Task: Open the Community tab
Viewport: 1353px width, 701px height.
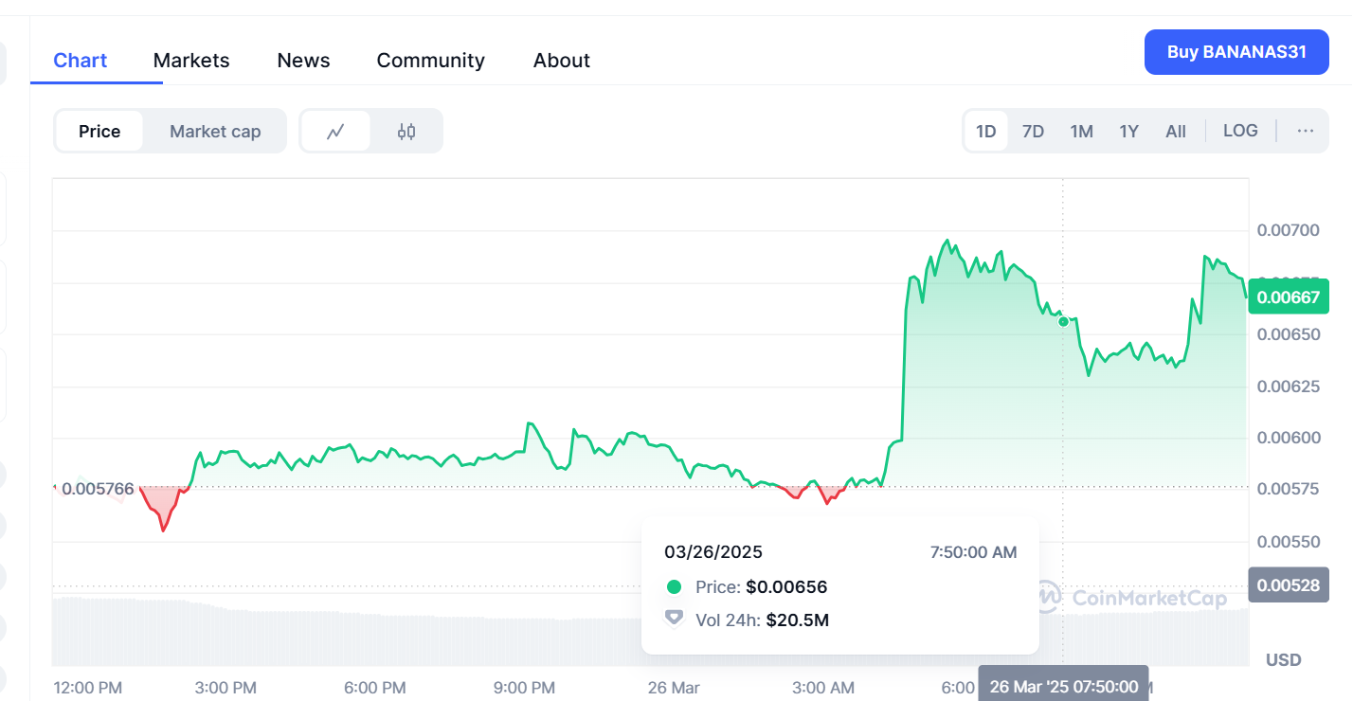Action: 430,60
